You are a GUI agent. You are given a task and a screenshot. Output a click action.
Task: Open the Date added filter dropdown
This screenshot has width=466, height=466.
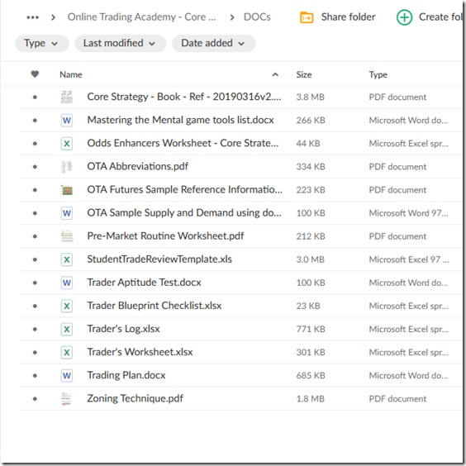[x=213, y=44]
